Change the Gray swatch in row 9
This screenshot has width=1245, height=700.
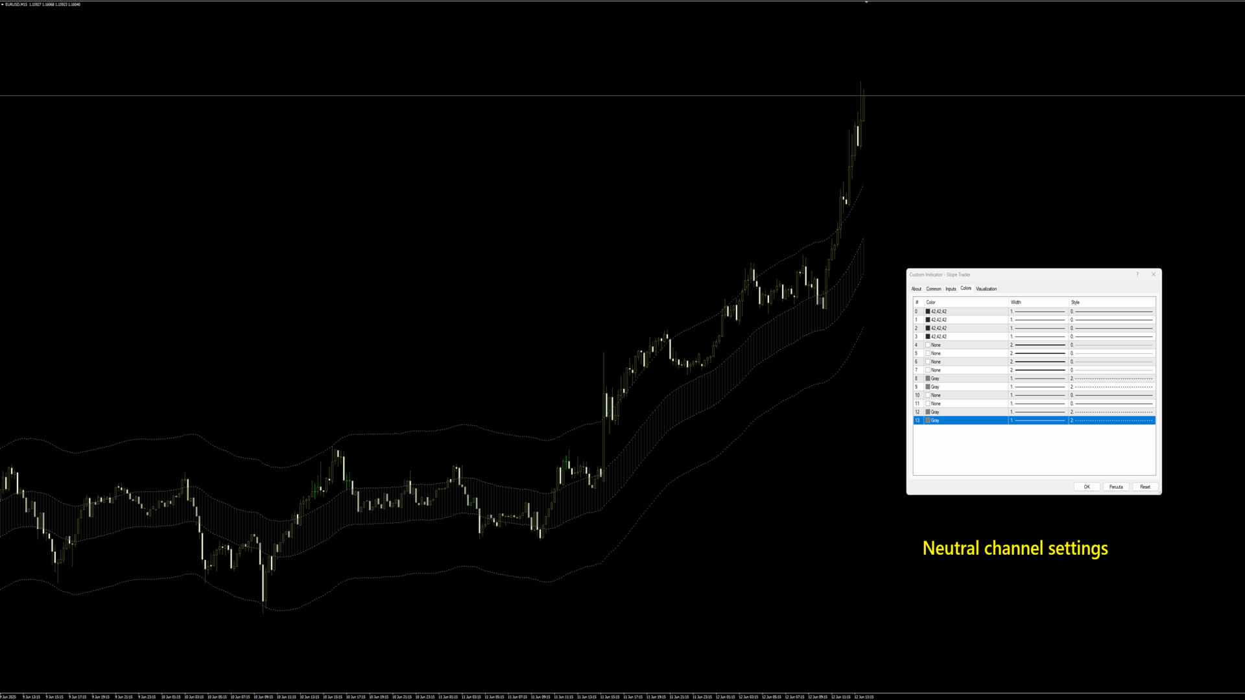click(x=928, y=387)
